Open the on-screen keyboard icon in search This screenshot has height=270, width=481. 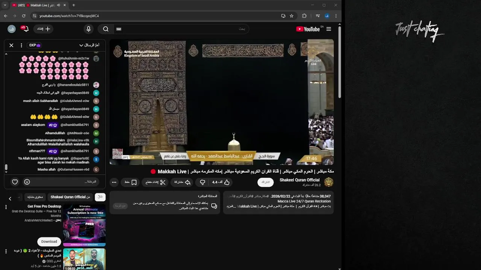[119, 29]
